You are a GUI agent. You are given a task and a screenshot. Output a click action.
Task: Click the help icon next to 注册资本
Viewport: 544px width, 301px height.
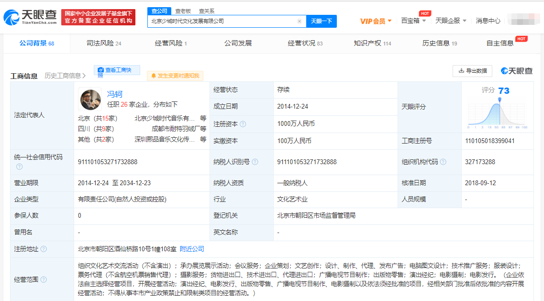point(243,124)
